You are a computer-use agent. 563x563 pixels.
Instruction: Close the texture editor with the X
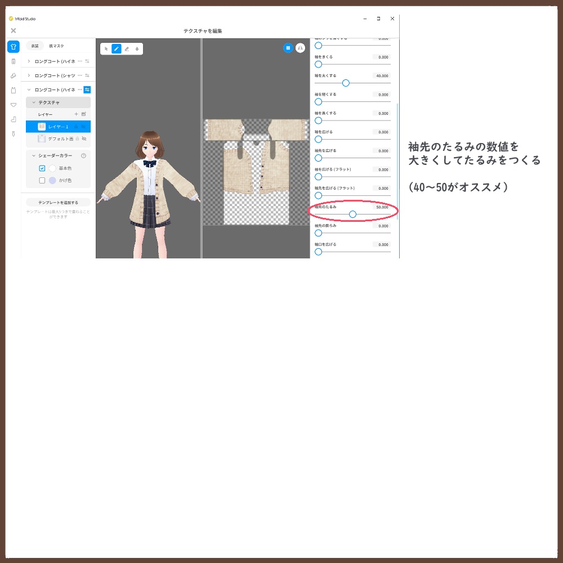coord(14,30)
